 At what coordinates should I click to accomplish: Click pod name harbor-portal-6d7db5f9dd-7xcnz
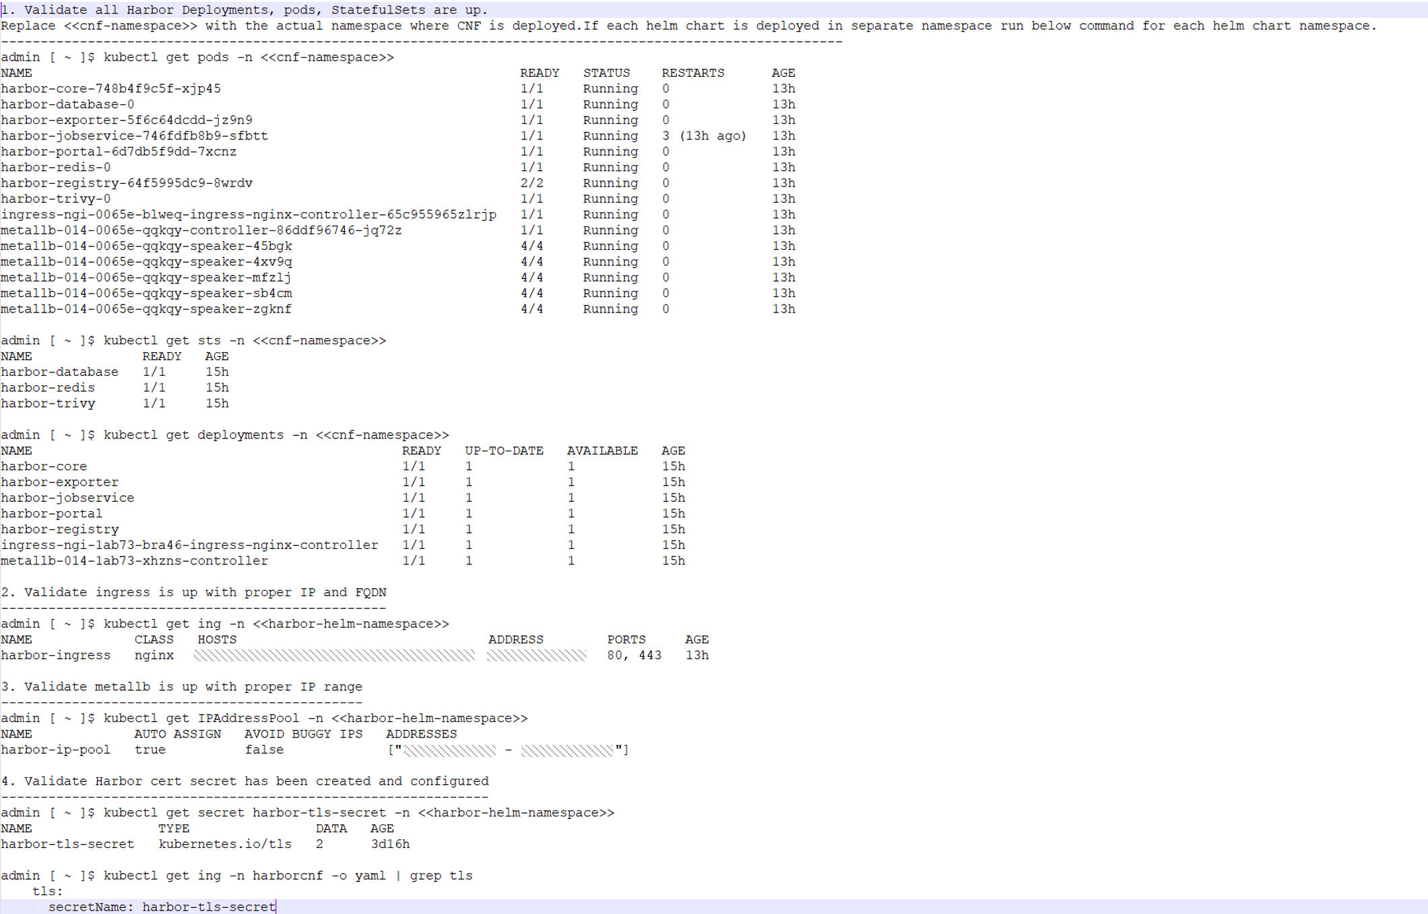(x=119, y=152)
